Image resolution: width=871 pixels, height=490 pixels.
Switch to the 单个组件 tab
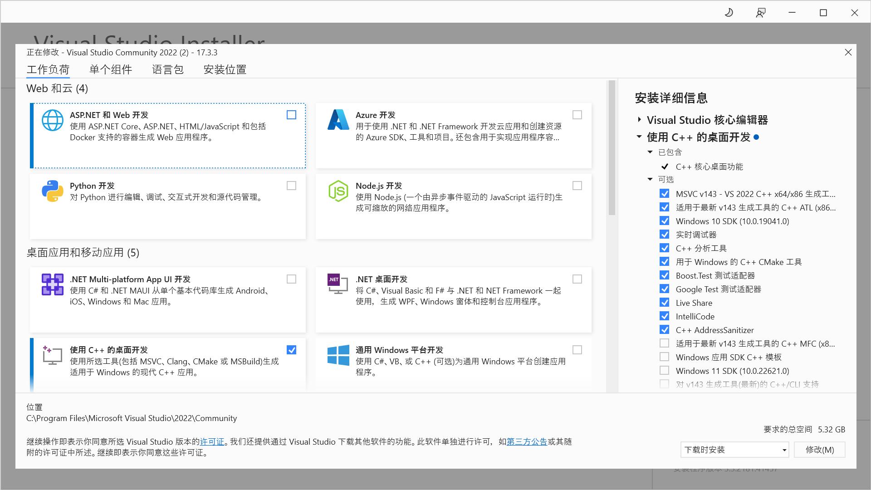[x=110, y=69]
